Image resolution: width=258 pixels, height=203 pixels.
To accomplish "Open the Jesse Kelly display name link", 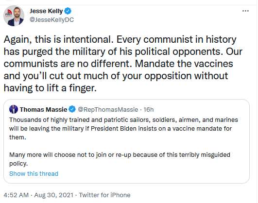I will (x=46, y=11).
